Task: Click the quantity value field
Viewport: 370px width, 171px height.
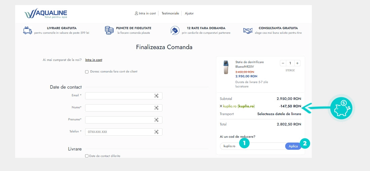Action: click(290, 63)
